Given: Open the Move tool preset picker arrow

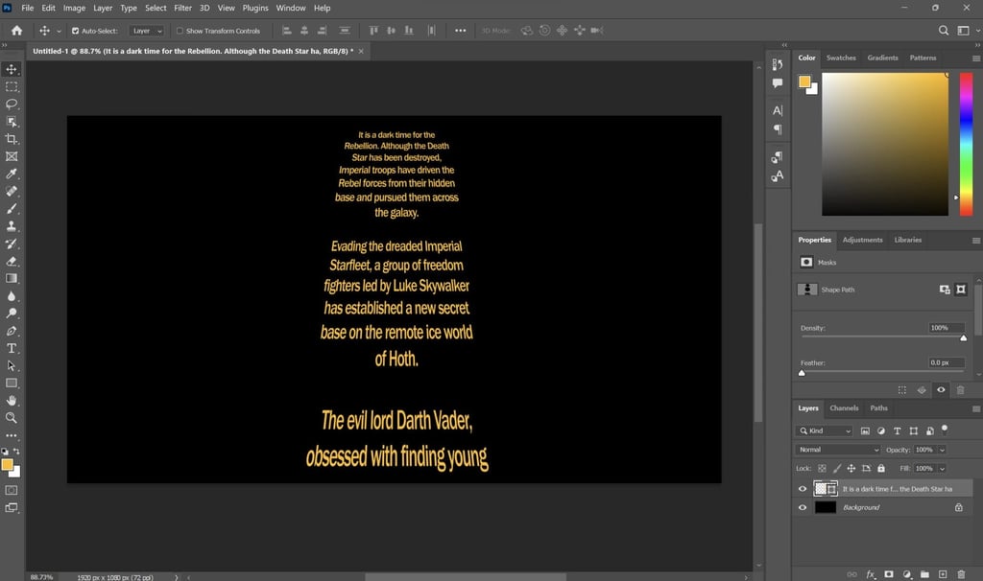Looking at the screenshot, I should 59,31.
